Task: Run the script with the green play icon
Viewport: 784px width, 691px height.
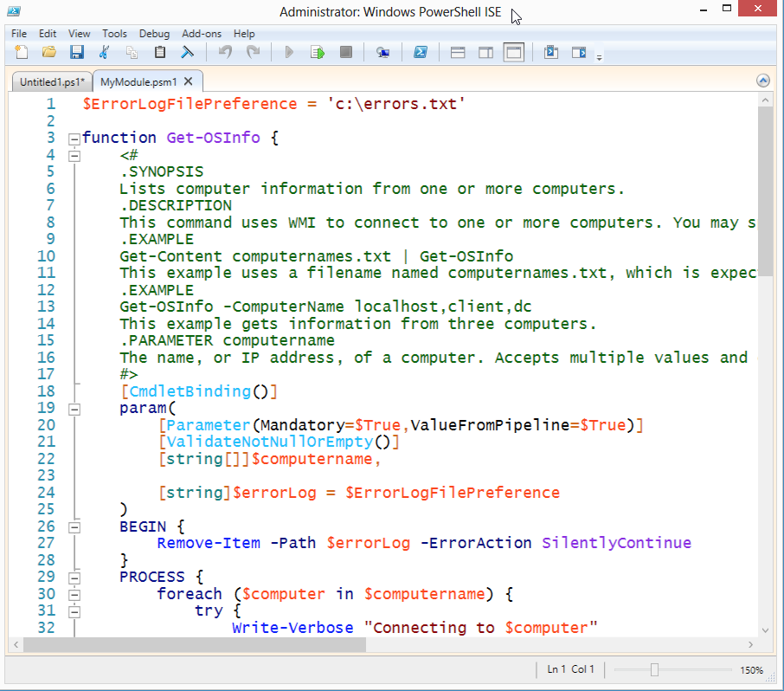Action: 289,53
